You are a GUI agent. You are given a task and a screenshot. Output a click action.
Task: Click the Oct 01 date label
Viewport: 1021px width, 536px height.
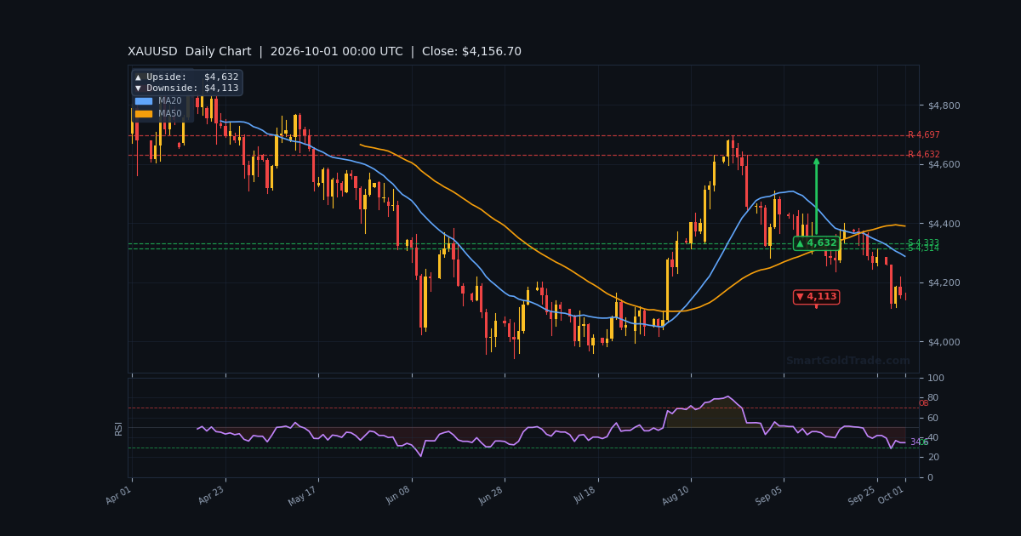click(892, 496)
